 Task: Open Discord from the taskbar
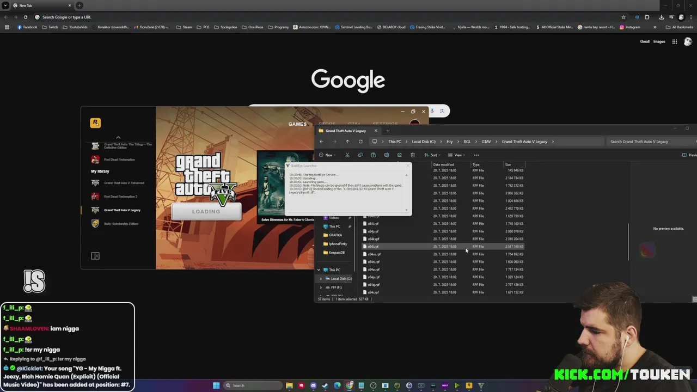tap(313, 385)
